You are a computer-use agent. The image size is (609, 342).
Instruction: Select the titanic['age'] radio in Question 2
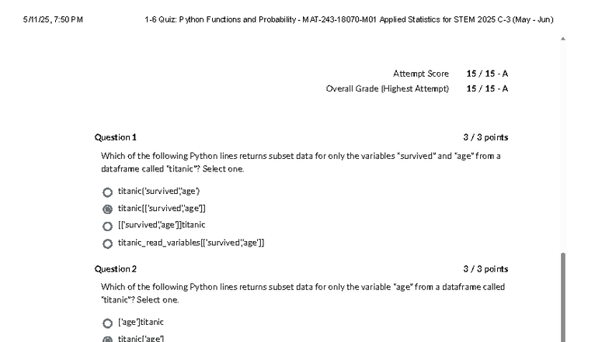[x=107, y=340]
